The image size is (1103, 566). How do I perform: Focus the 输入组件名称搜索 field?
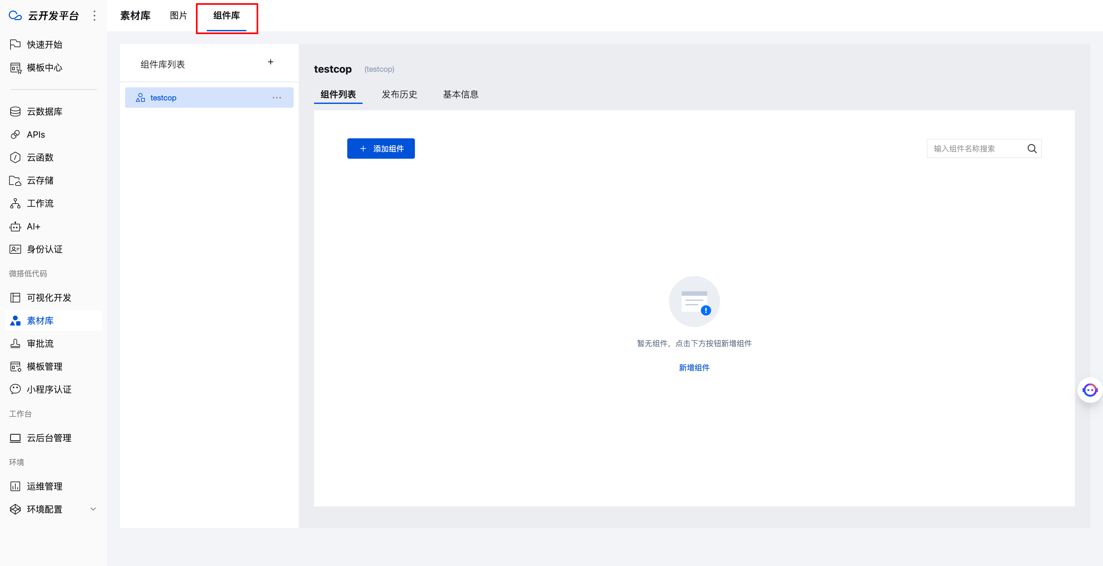976,149
